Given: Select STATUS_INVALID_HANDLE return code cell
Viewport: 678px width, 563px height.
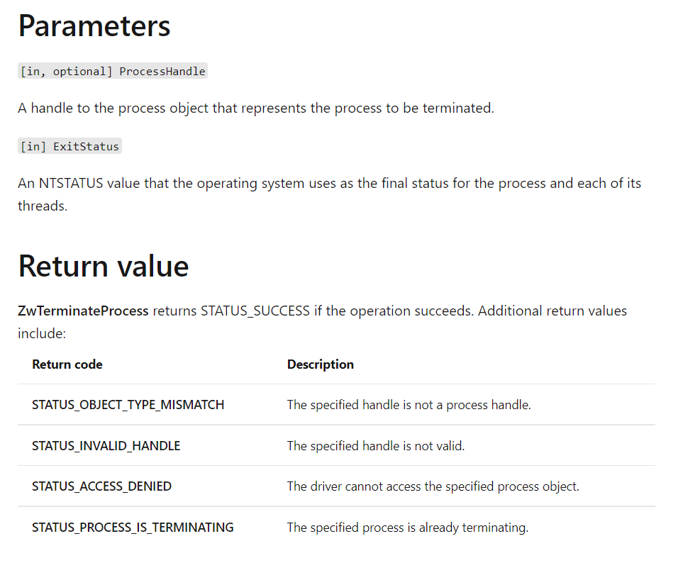Looking at the screenshot, I should click(x=106, y=446).
